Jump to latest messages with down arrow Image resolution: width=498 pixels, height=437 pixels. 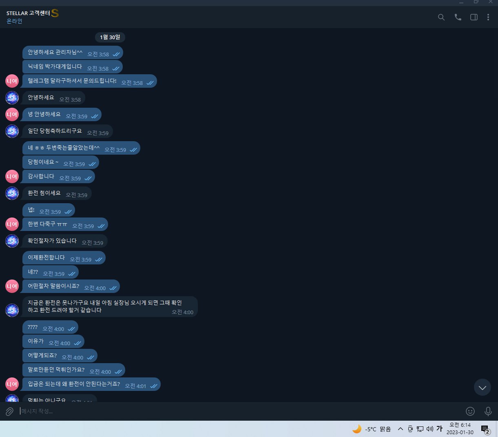coord(483,387)
